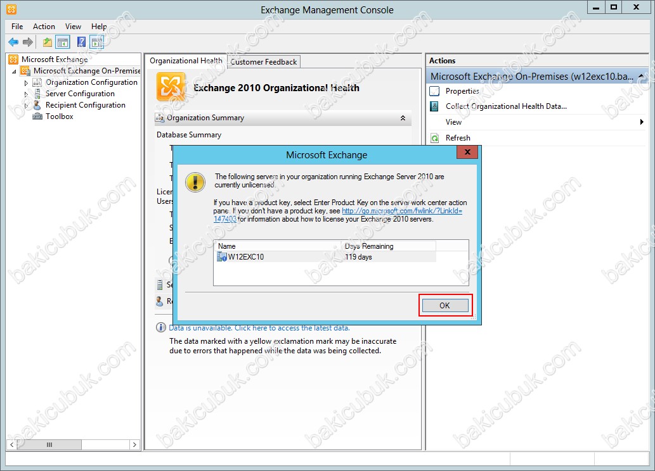Image resolution: width=655 pixels, height=471 pixels.
Task: Toggle the Show/Hide Action Pane icon
Action: tap(97, 42)
